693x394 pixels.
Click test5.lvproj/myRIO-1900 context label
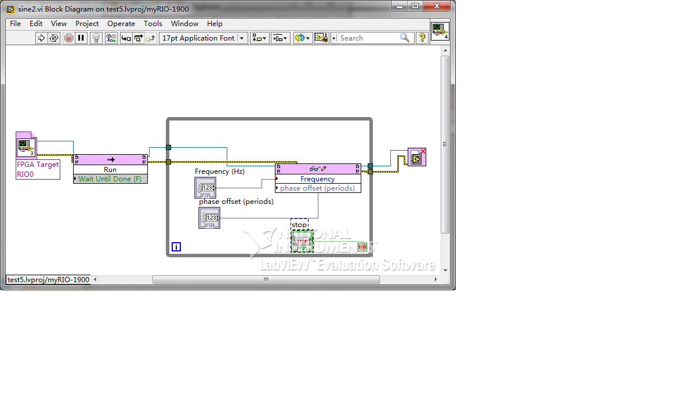(x=48, y=280)
